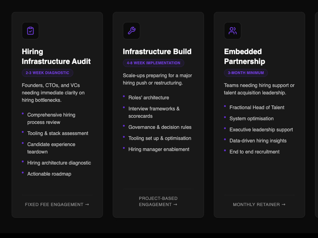
Task: Click the Fractional Head of Talent item
Action: (257, 108)
